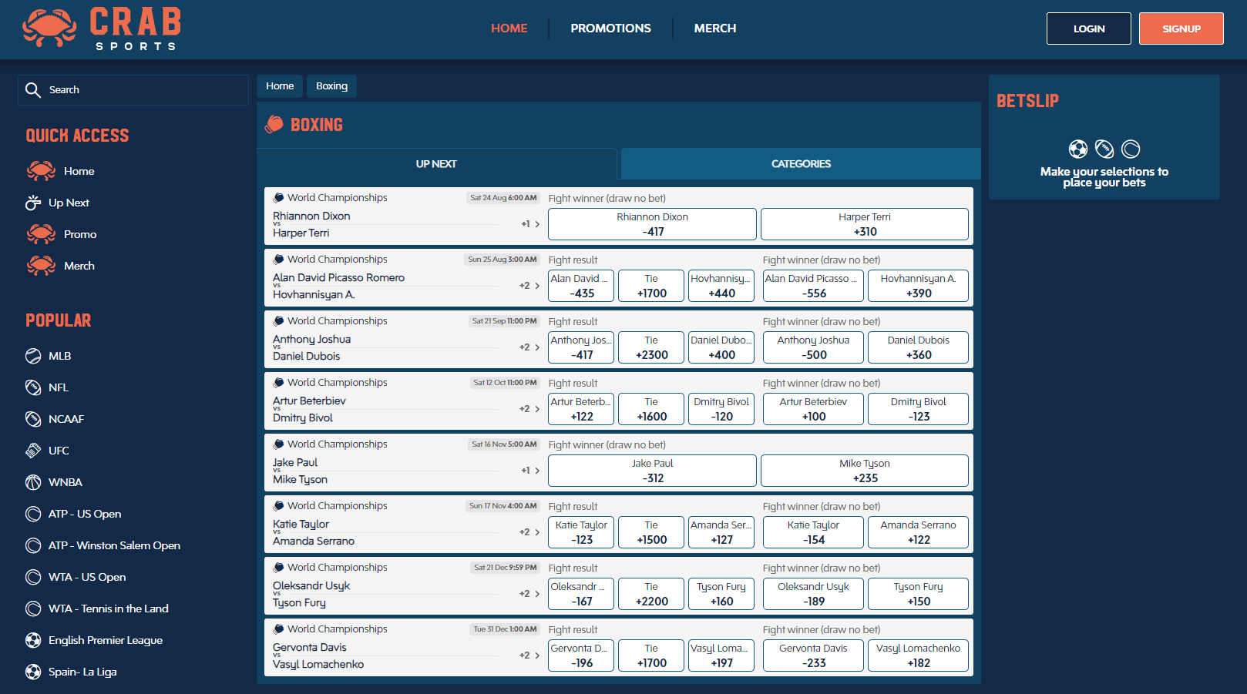Click the LOGIN button
1247x694 pixels.
point(1089,28)
